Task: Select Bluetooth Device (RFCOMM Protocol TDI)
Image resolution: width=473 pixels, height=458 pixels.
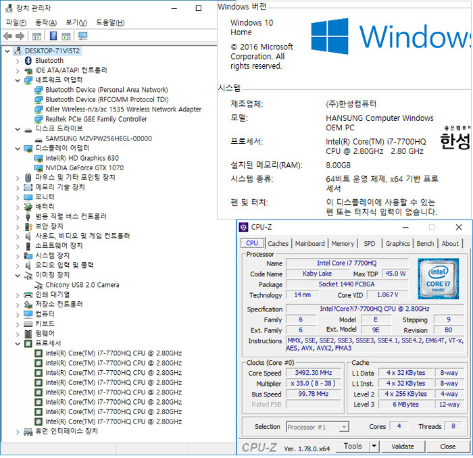Action: pos(107,99)
